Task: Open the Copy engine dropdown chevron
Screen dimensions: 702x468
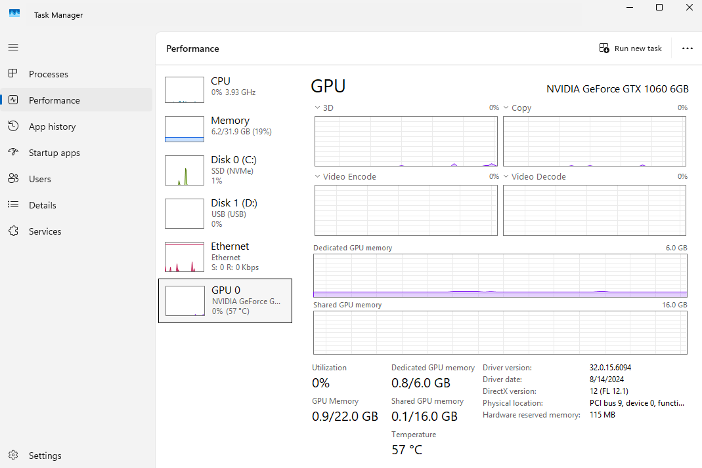Action: [506, 107]
